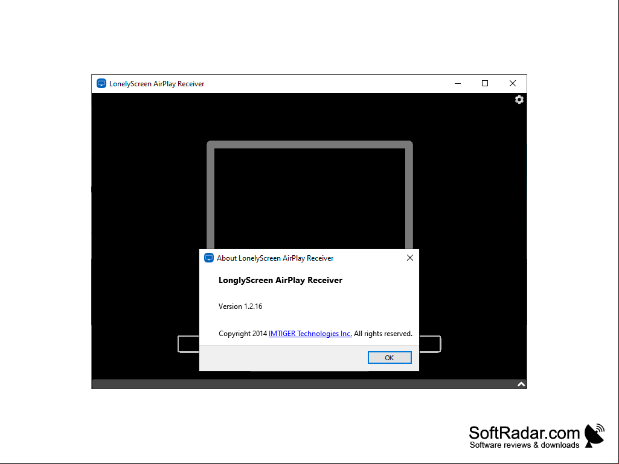Click the All rights reserved text

[383, 334]
